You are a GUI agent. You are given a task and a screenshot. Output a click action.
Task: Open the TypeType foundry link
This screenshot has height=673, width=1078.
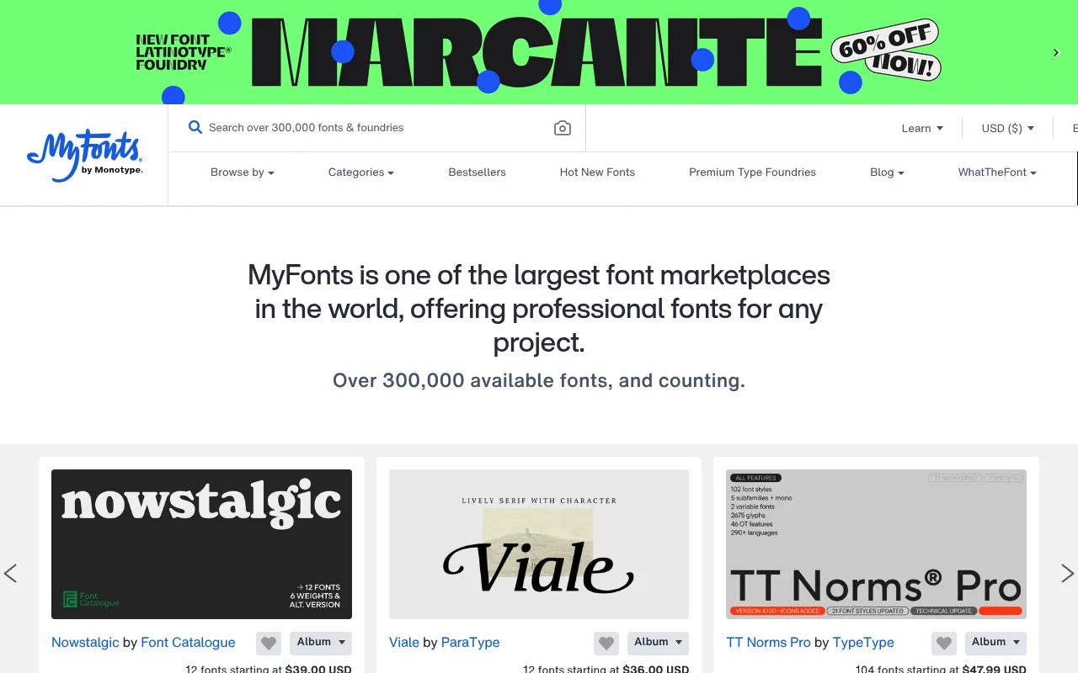click(x=863, y=643)
